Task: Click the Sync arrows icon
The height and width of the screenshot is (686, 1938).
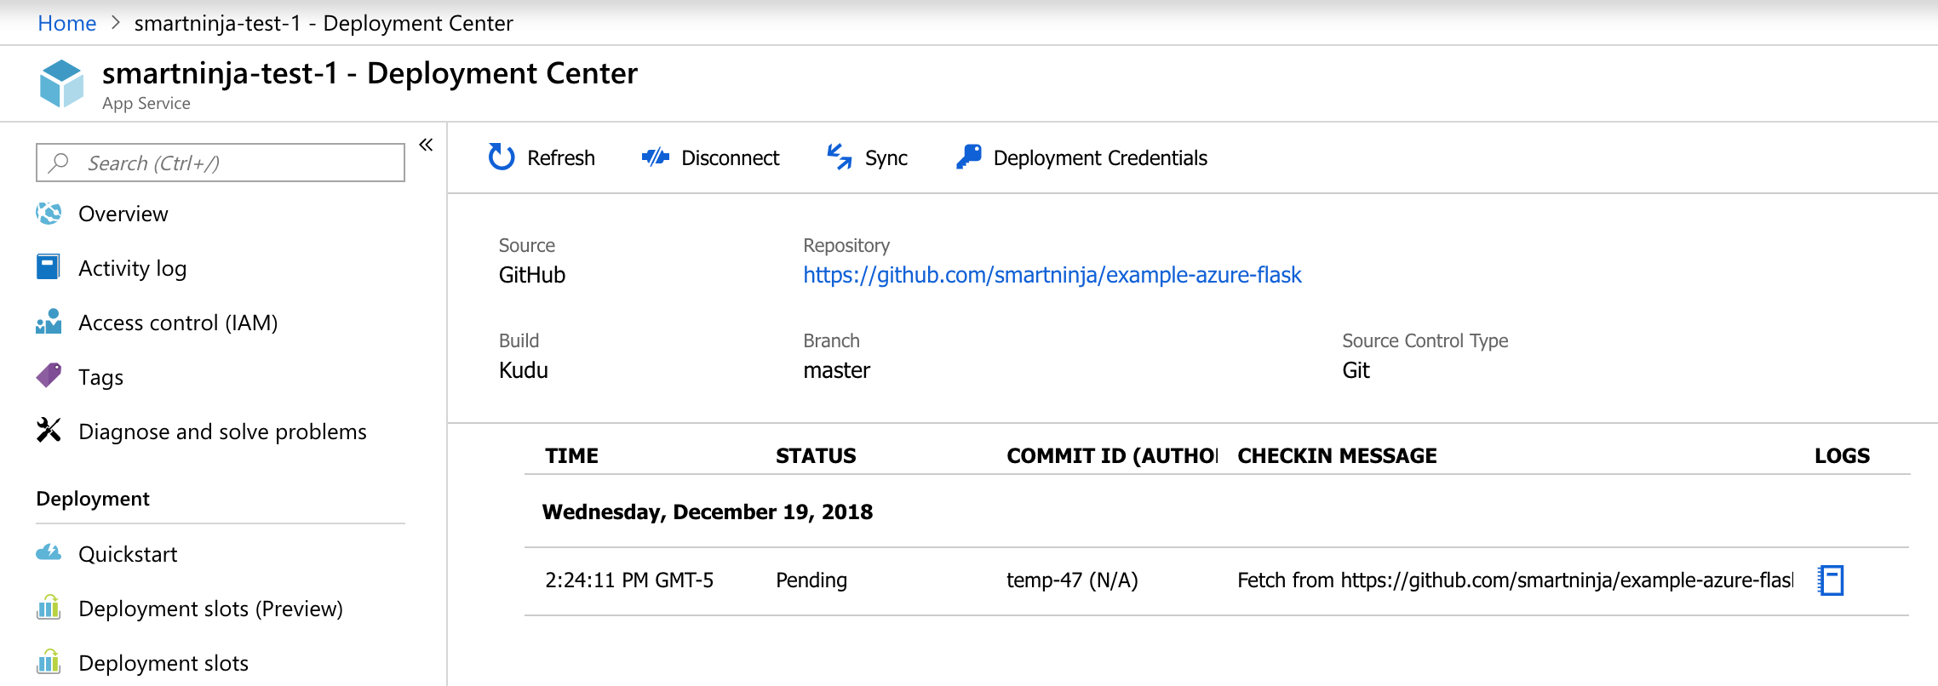Action: [840, 157]
